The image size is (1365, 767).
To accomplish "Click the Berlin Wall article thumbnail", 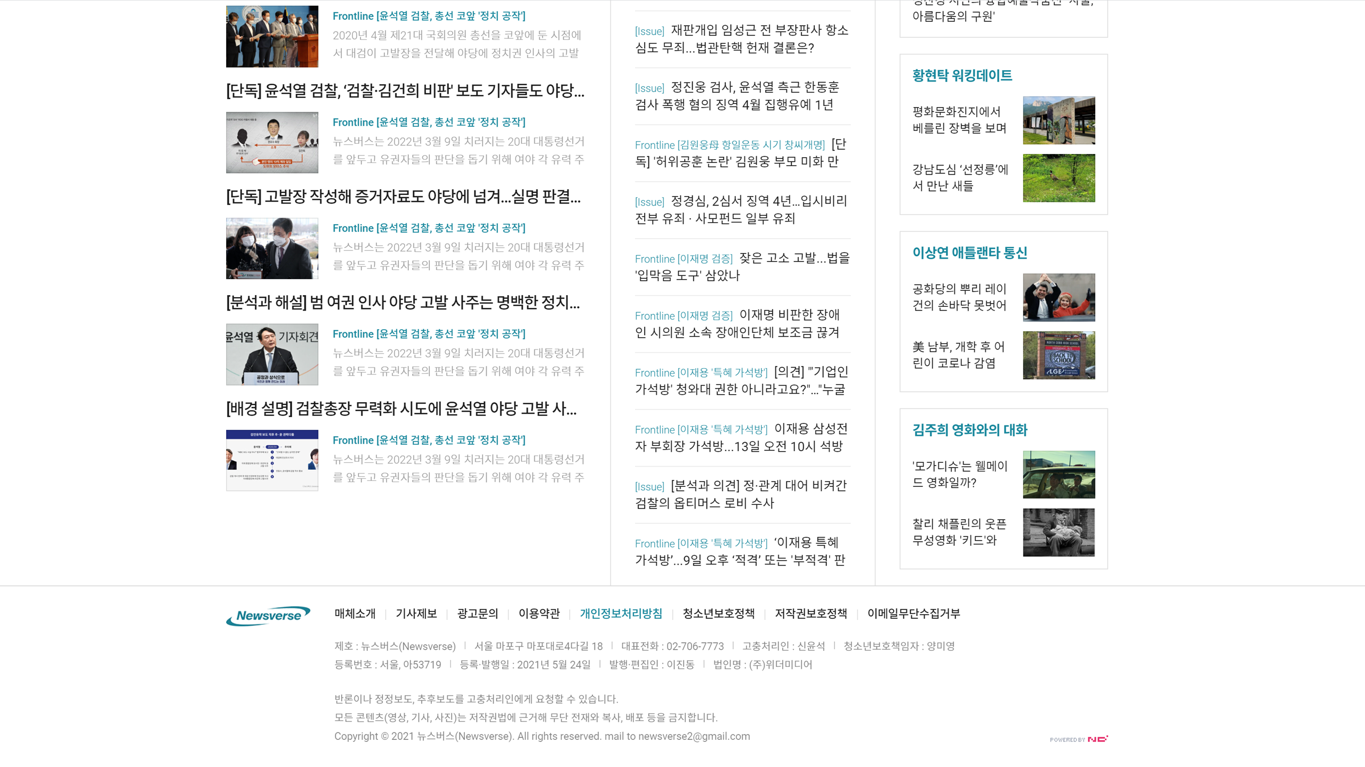I will 1058,120.
